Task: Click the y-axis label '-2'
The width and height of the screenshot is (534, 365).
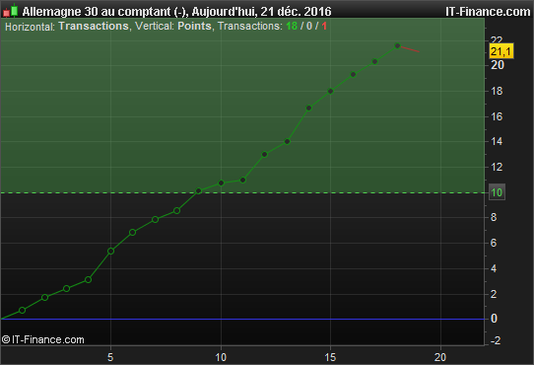Action: [496, 340]
